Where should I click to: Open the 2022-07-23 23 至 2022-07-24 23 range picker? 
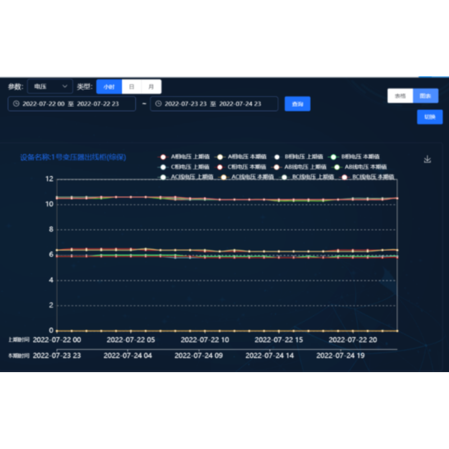[214, 104]
